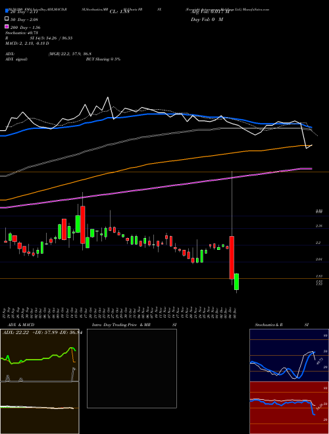This screenshot has height=434, width=329.
Task: Open the blue Stochastics indicator chart
Action: pos(289,355)
